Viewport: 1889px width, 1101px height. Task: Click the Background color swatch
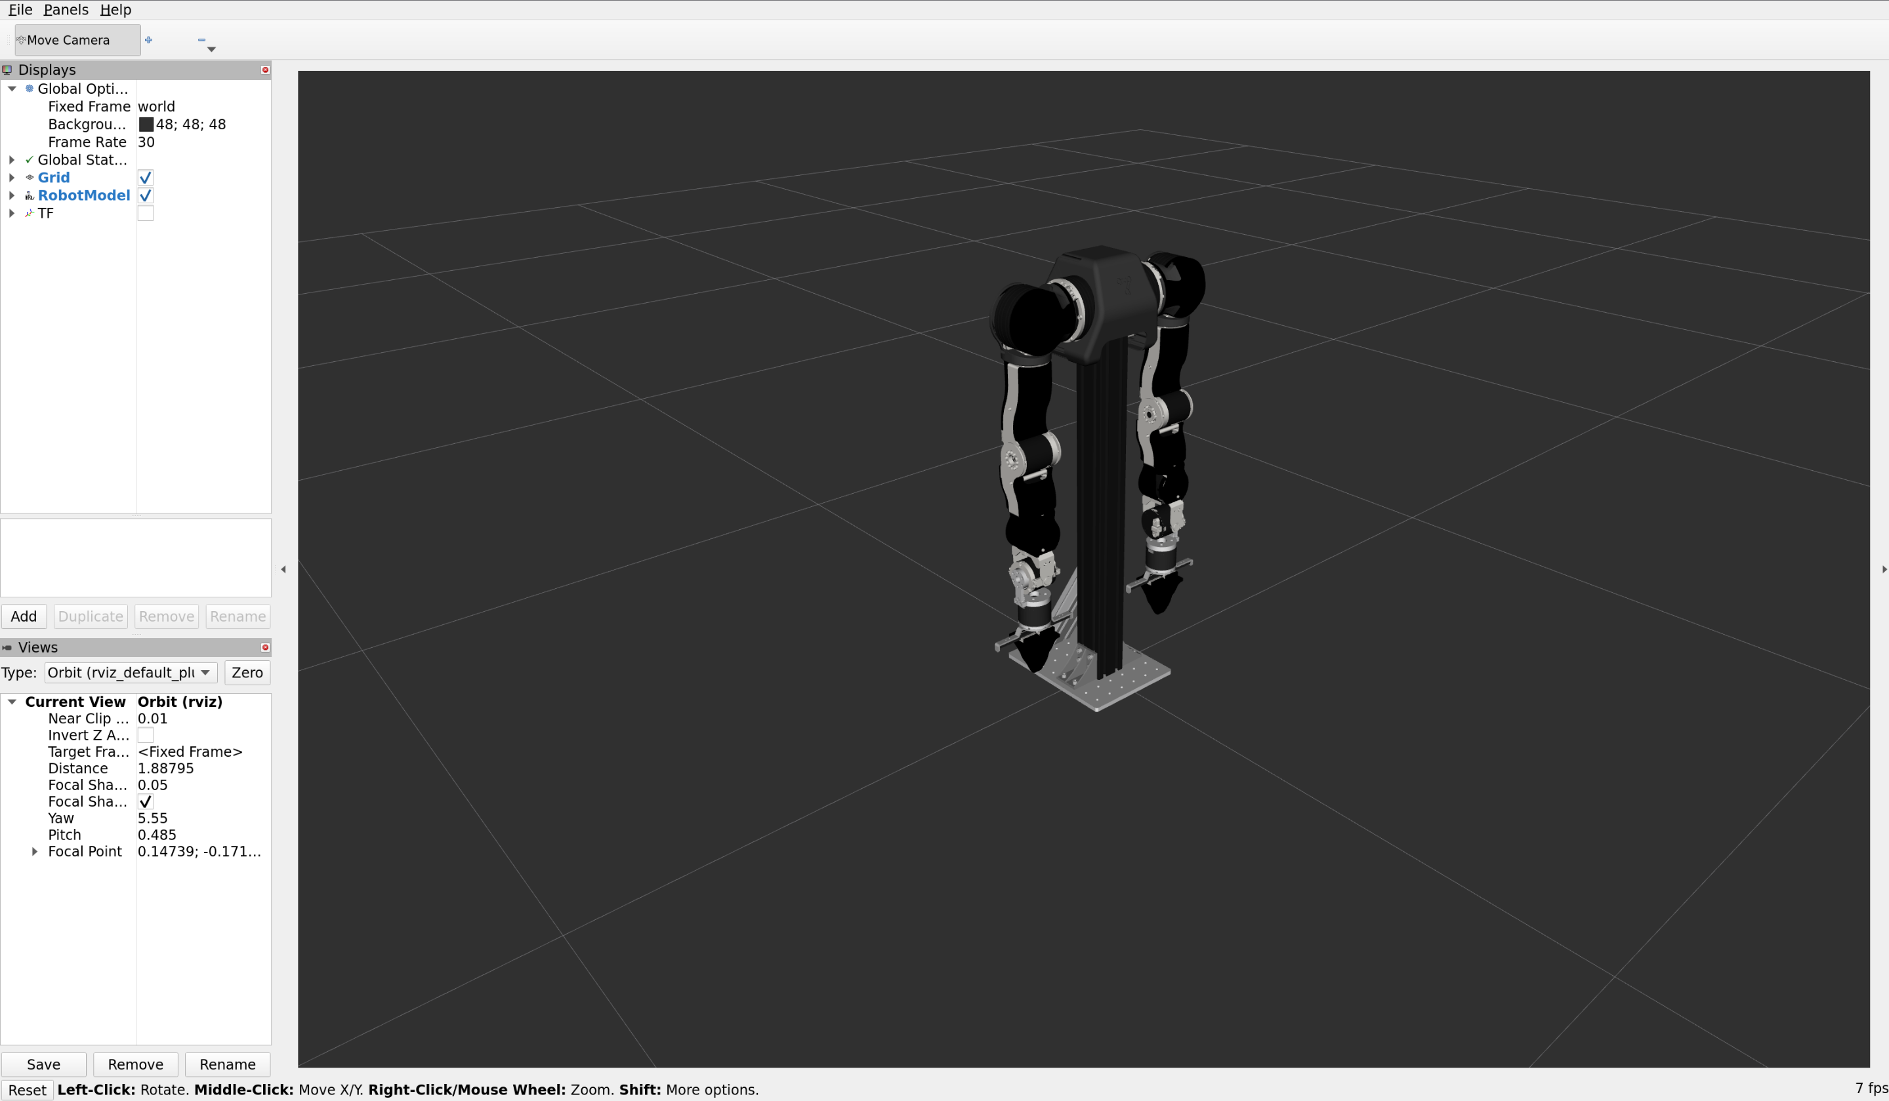[x=146, y=125]
